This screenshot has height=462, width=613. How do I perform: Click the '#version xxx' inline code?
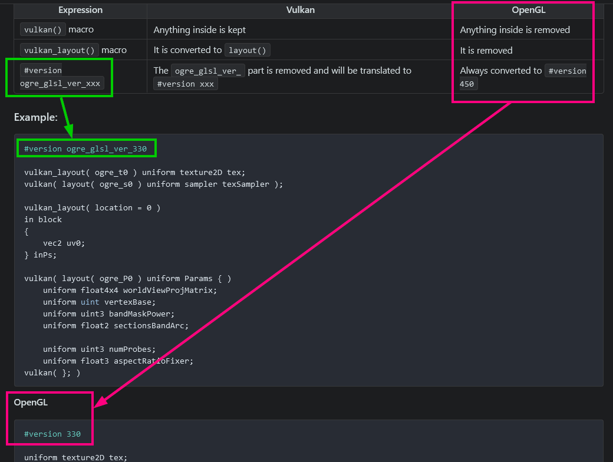click(x=185, y=84)
